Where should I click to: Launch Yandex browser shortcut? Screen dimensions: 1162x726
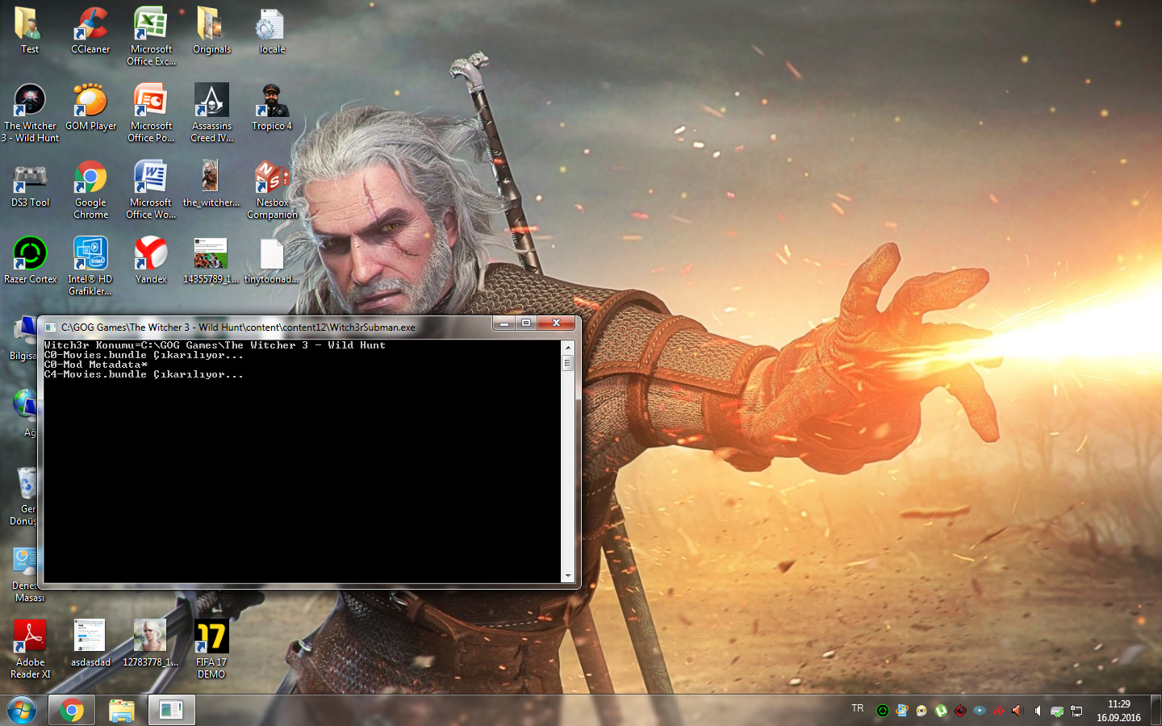click(x=151, y=261)
